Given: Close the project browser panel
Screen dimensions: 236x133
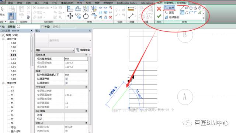Looking at the screenshot, I should tap(32, 31).
